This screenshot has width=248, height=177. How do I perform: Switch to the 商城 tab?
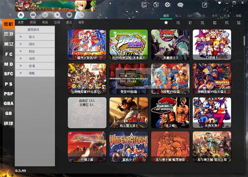click(45, 22)
